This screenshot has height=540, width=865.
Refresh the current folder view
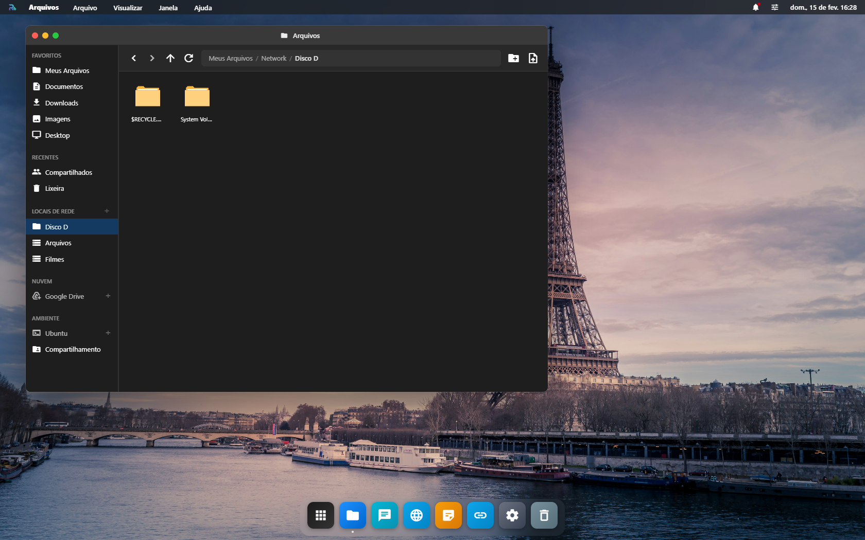coord(189,58)
